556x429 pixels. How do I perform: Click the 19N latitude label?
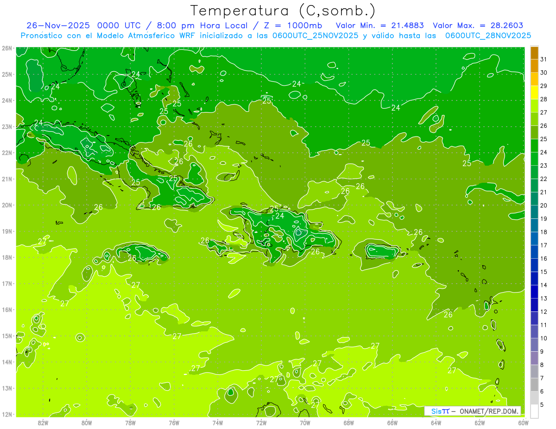(7, 231)
